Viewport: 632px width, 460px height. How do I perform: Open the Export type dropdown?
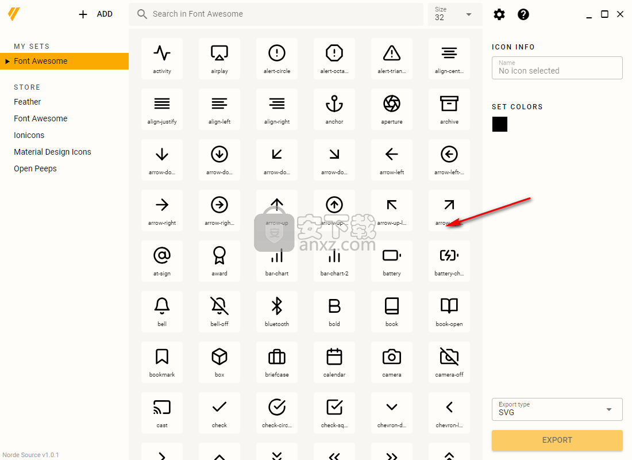pos(557,409)
